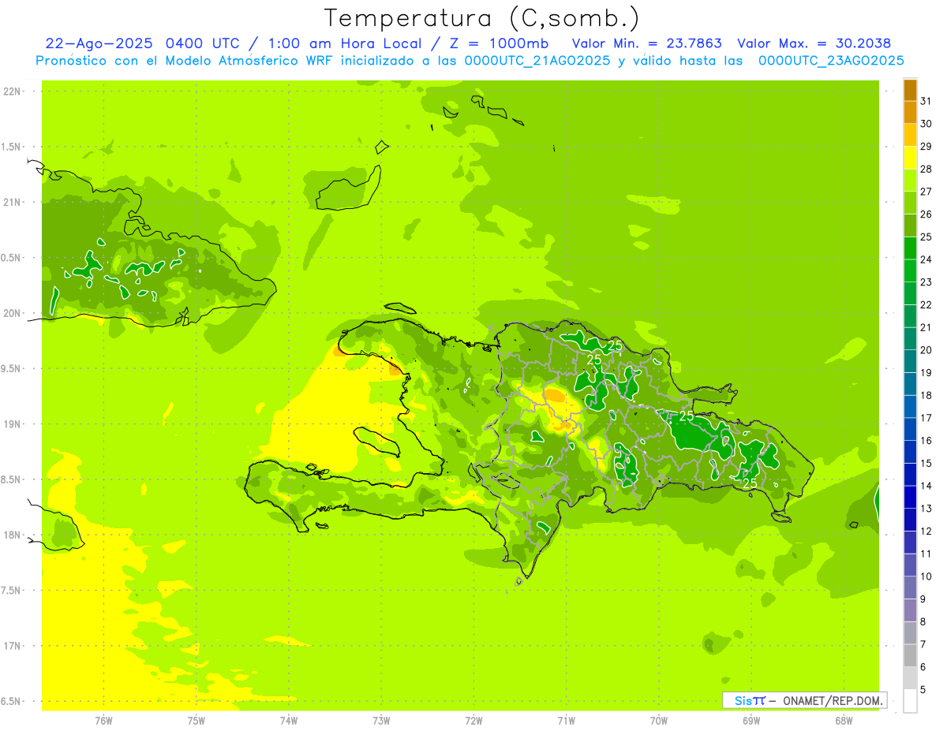Pick the gray swatch between legend 6 and 7
Screen dimensions: 947x731
tap(910, 655)
